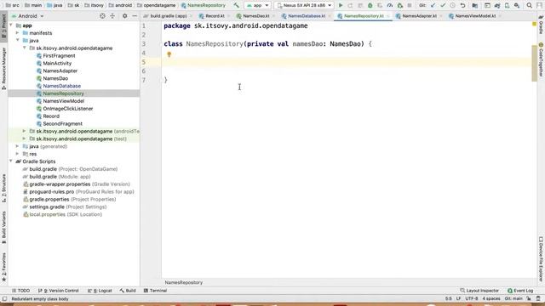Collapse the java folder

click(17, 41)
